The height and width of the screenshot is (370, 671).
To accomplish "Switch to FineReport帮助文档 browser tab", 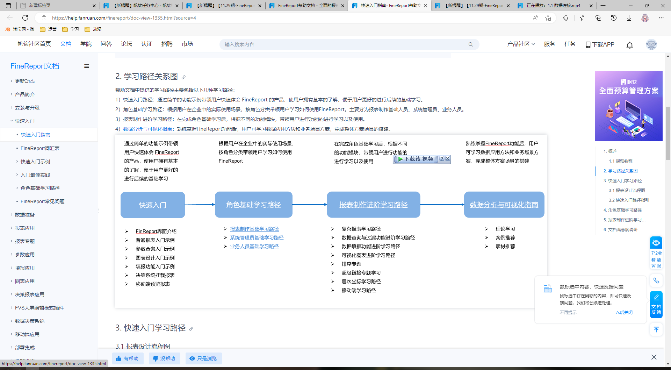I will pyautogui.click(x=306, y=6).
